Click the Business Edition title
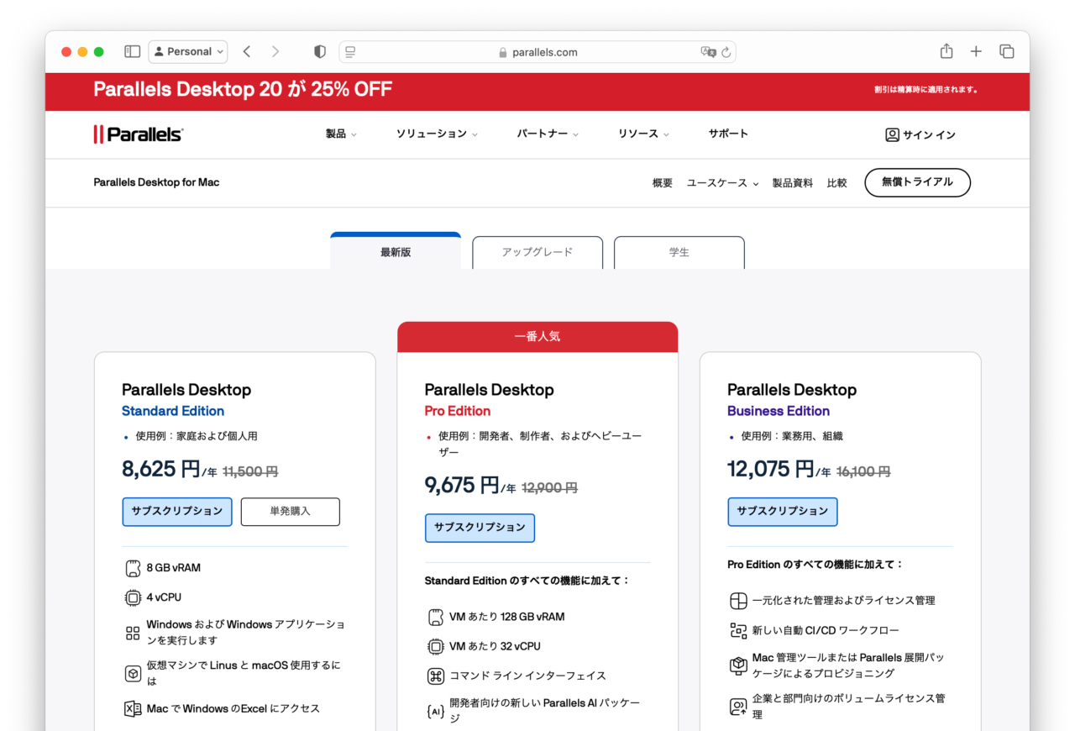The width and height of the screenshot is (1075, 731). (779, 411)
